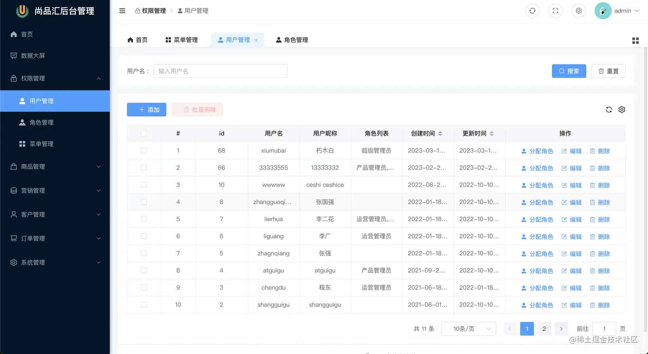648x354 pixels.
Task: Open 数据大屏 in the sidebar
Action: (55, 56)
